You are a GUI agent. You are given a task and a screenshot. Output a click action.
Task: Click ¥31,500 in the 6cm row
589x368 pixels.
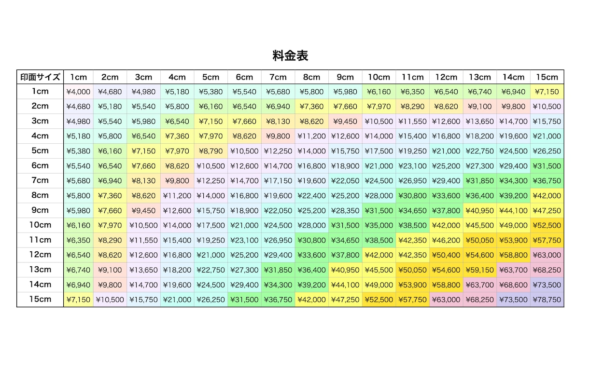[547, 166]
